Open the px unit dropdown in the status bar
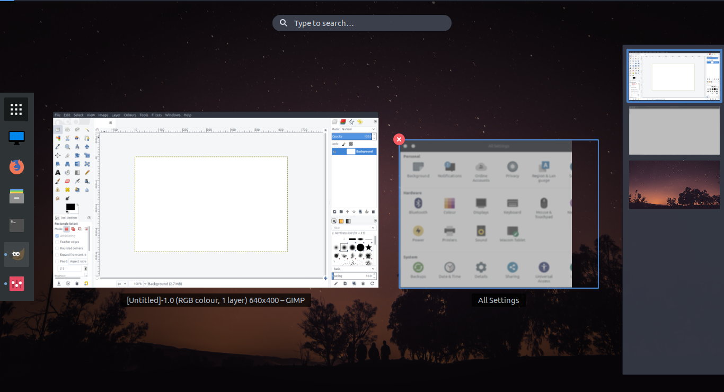Viewport: 724px width, 392px height. coord(121,283)
